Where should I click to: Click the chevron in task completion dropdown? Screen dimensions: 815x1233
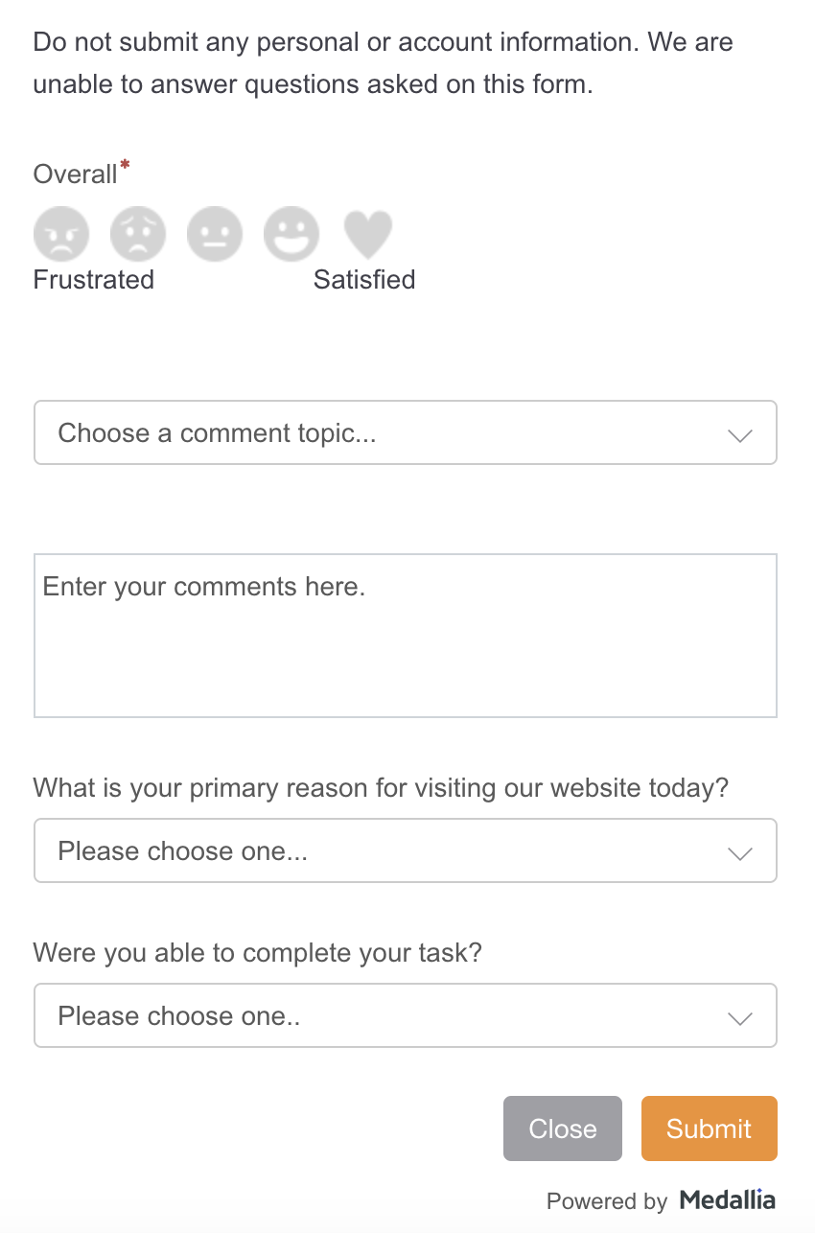(740, 1018)
